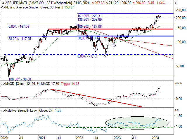The height and width of the screenshot is (140, 187).
Task: Click the thick red MACD trendline
Action: point(97,98)
